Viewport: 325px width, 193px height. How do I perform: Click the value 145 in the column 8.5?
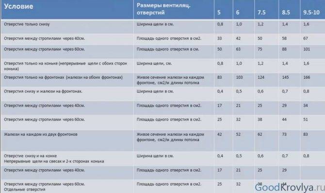click(x=285, y=77)
